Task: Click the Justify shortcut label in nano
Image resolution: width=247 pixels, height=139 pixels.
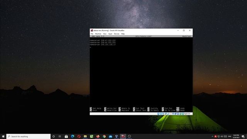Action: pyautogui.click(x=154, y=108)
